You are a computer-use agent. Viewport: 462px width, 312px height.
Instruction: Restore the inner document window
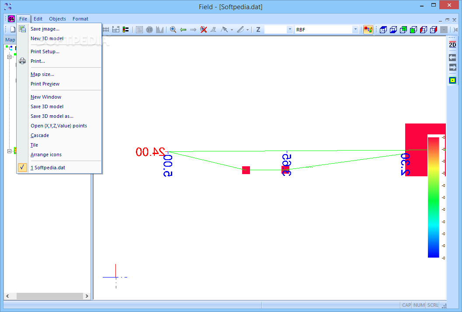click(x=447, y=20)
